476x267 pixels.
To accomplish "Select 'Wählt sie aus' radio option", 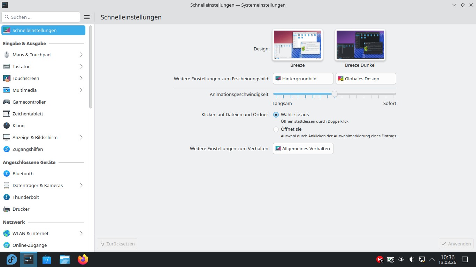I will [276, 114].
